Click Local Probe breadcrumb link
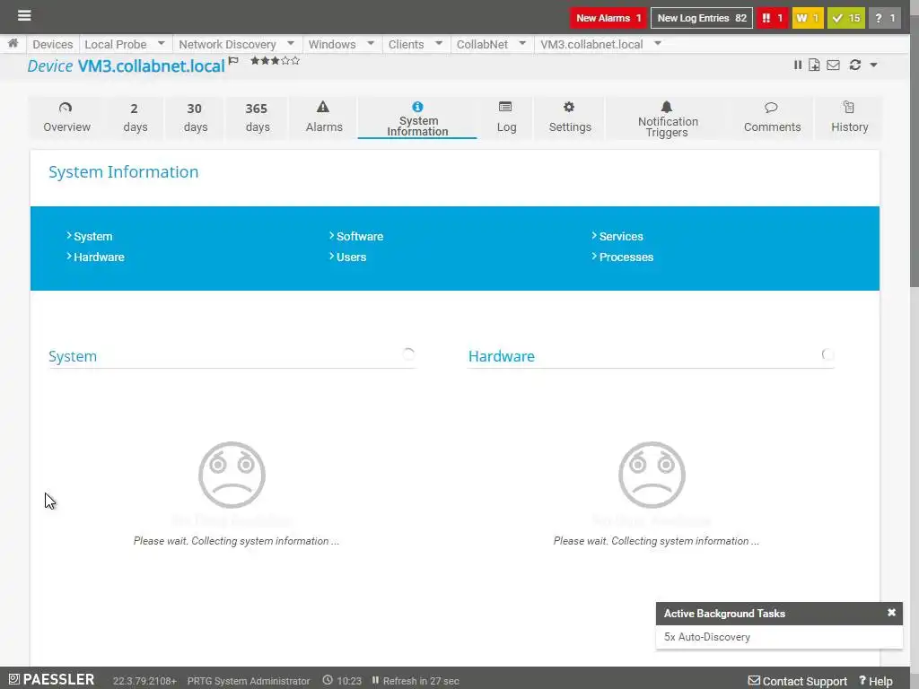 [116, 45]
